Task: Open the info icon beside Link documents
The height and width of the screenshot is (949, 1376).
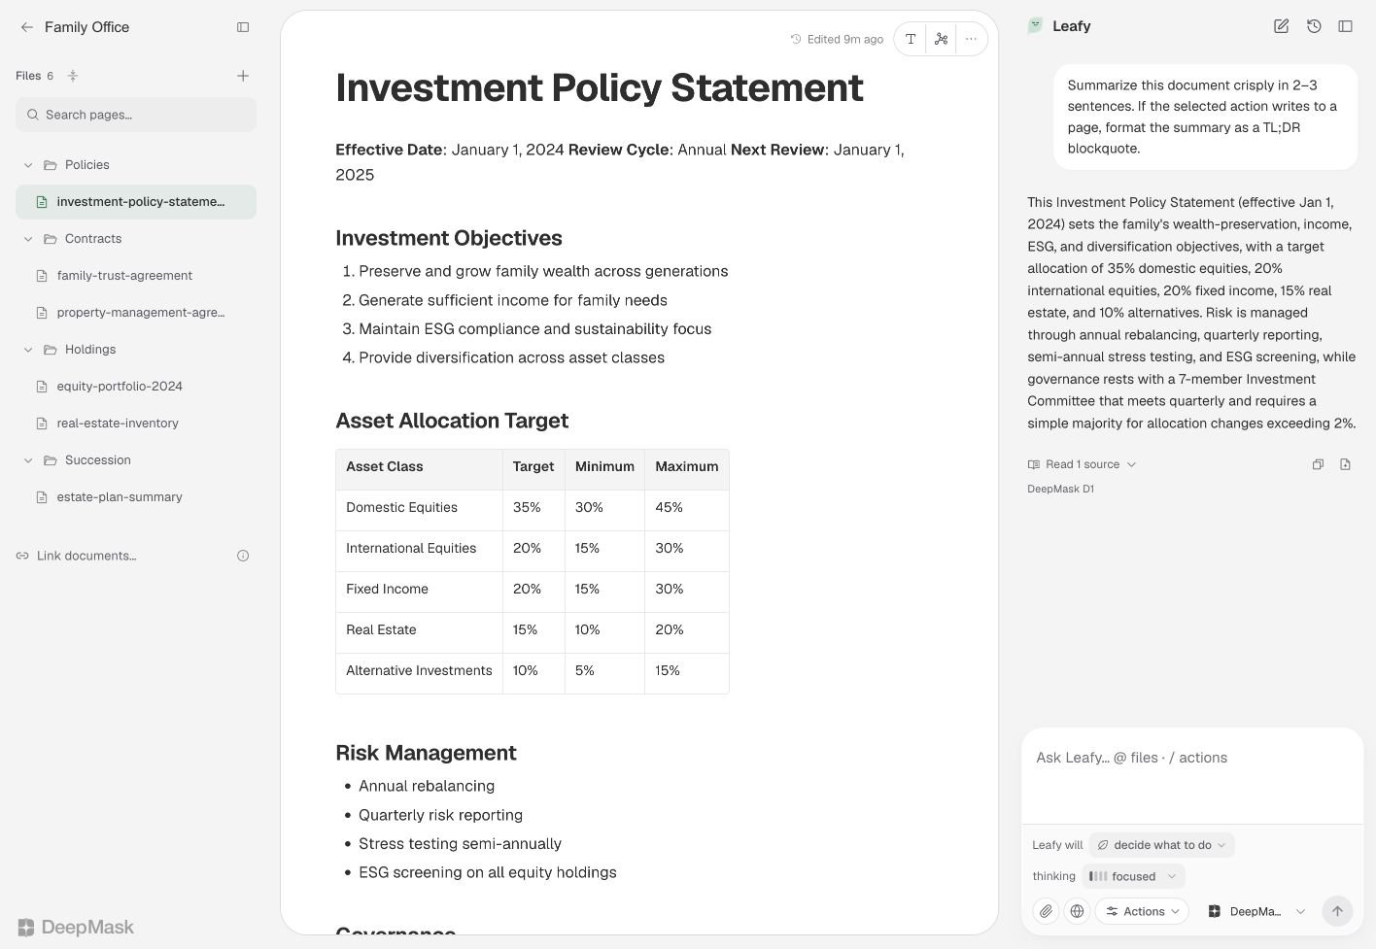Action: [x=243, y=556]
